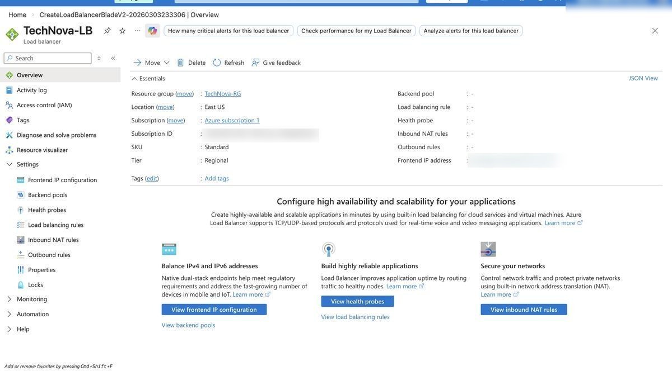Open CreateLoadBalancerBladeV2 Overview breadcrumb
This screenshot has width=672, height=371.
point(129,15)
